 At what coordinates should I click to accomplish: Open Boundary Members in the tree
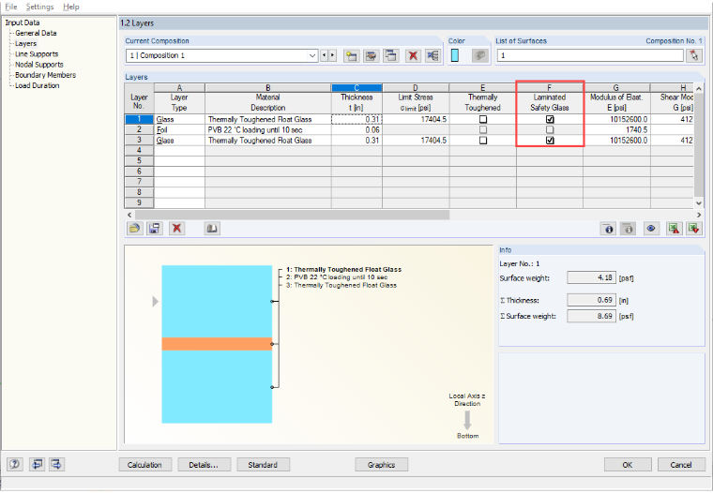coord(45,75)
